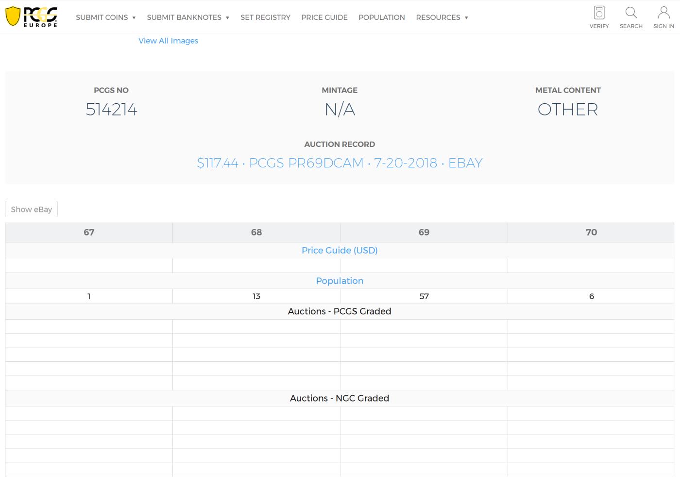This screenshot has width=680, height=484.
Task: Select the grade 70 column header
Action: tap(591, 232)
